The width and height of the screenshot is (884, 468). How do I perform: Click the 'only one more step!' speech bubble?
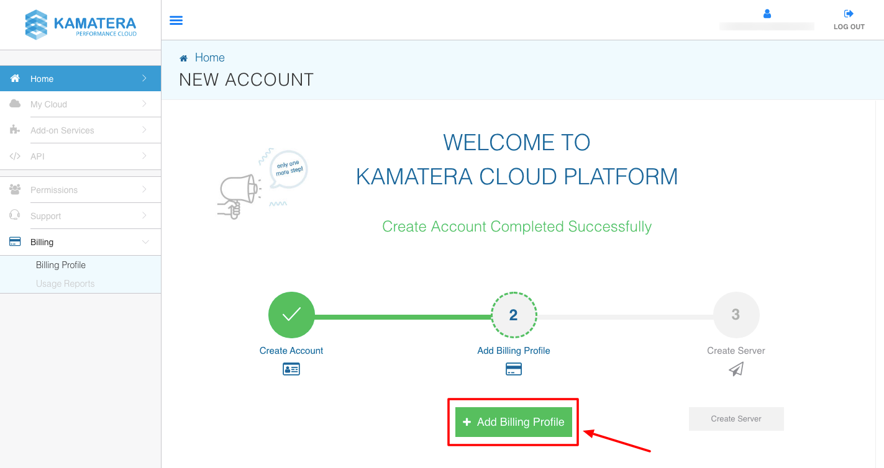pyautogui.click(x=288, y=168)
